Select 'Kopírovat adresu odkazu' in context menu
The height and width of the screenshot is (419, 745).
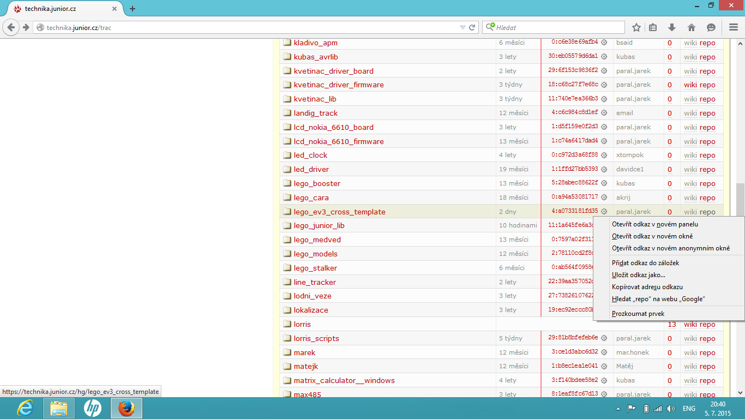click(647, 286)
